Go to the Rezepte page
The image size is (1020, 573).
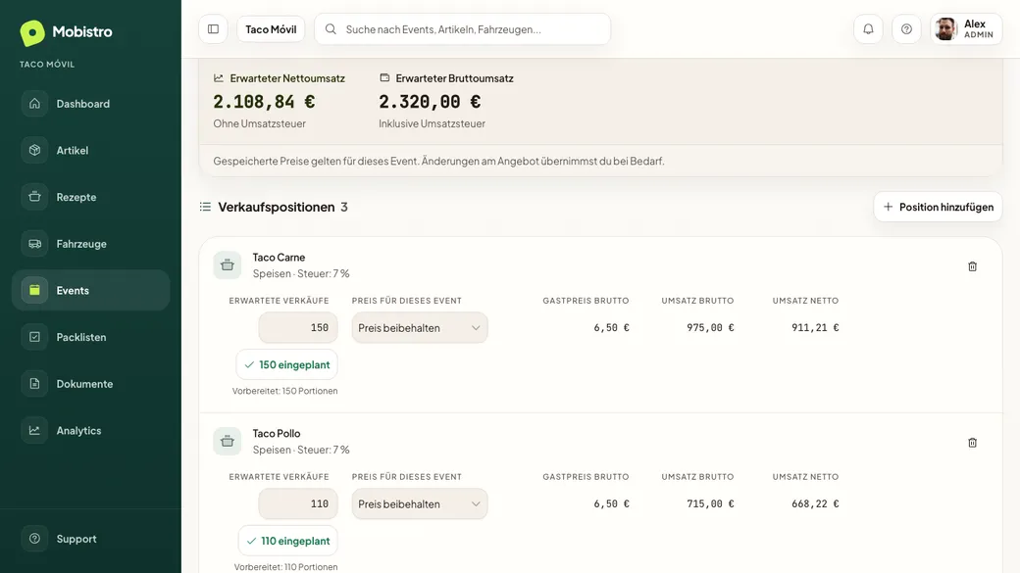[90, 197]
